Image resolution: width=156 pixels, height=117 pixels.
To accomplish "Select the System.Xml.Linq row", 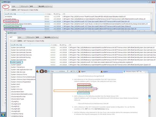I will (x=23, y=89).
